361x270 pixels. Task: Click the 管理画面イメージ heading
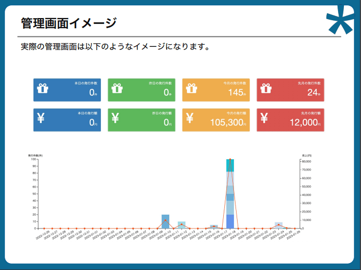tap(68, 23)
